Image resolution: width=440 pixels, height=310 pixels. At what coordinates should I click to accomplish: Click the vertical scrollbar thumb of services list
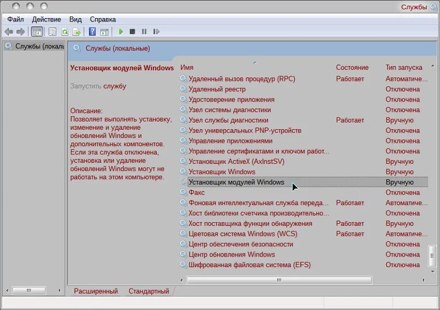coord(432,256)
